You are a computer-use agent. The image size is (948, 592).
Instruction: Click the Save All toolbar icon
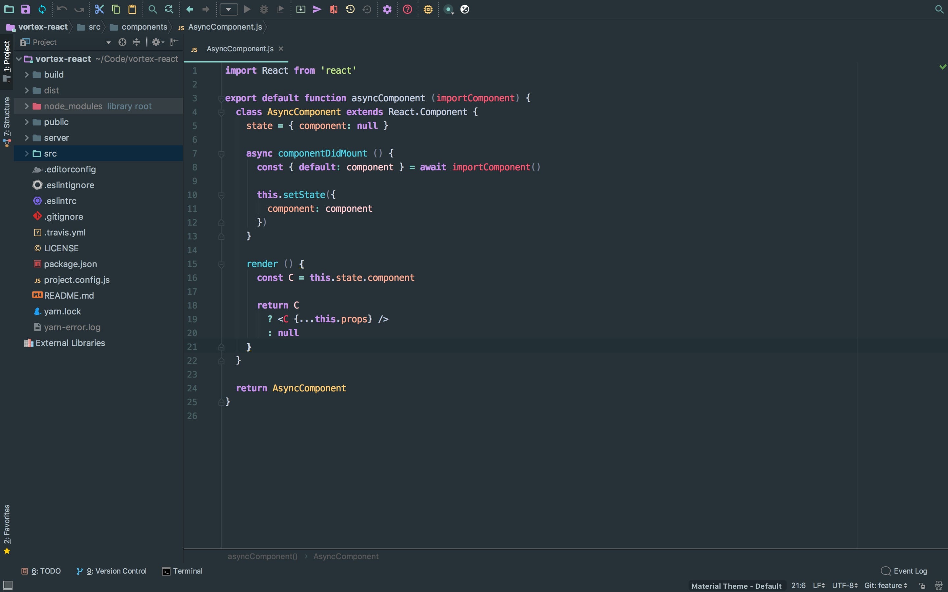pos(25,10)
